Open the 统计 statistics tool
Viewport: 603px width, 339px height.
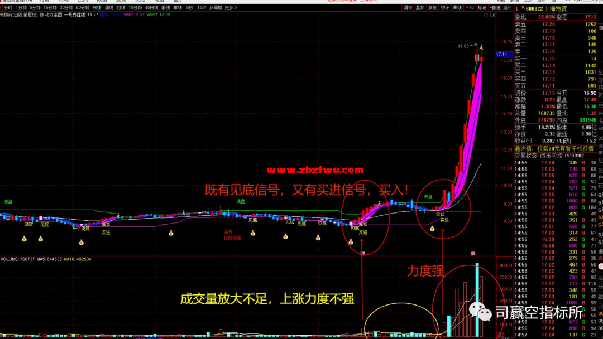point(445,8)
